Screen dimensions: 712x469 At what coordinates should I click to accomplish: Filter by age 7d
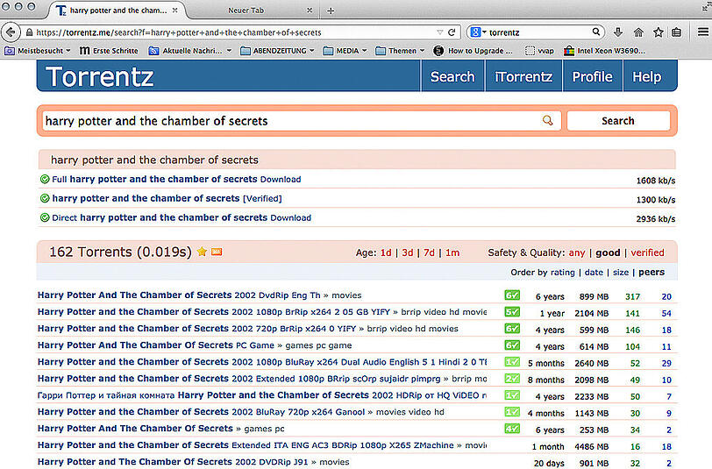(x=429, y=252)
